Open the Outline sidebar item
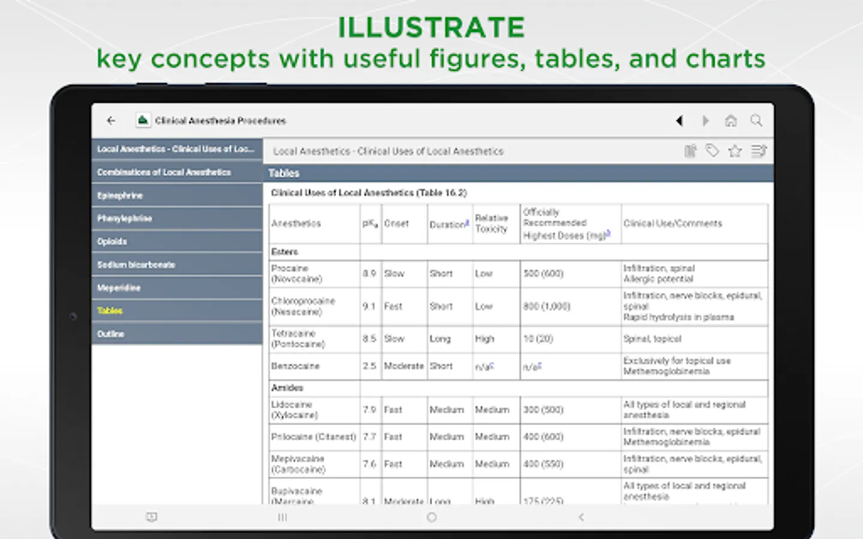This screenshot has height=539, width=863. pos(177,334)
